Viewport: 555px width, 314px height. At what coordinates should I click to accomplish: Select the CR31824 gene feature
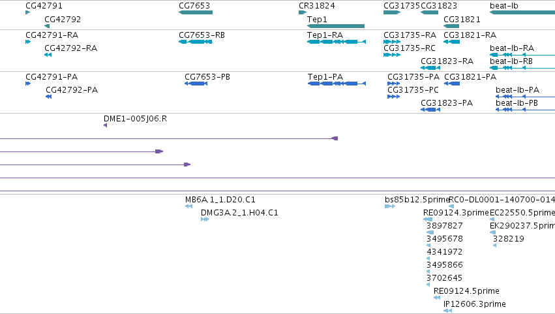303,12
